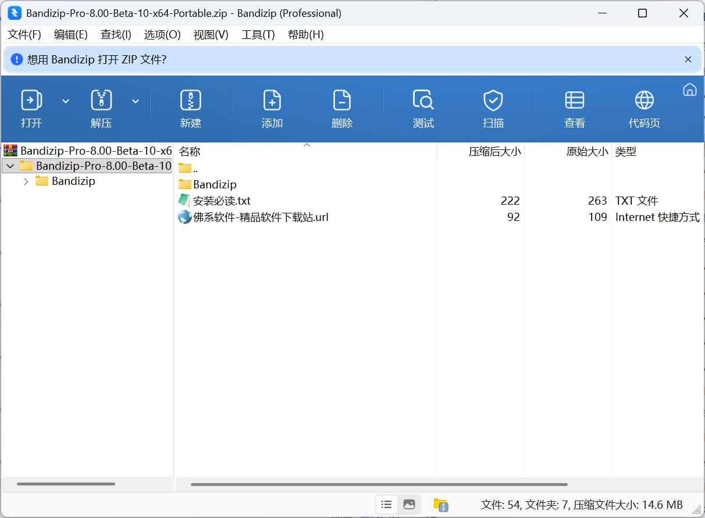
Task: Click the TXT 文件 type cell
Action: coord(636,201)
